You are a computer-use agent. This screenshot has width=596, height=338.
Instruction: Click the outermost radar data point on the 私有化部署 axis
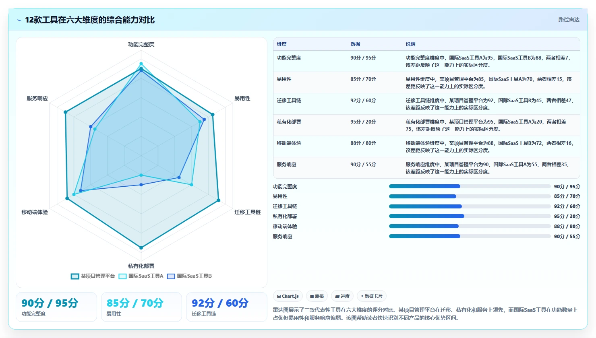click(141, 248)
